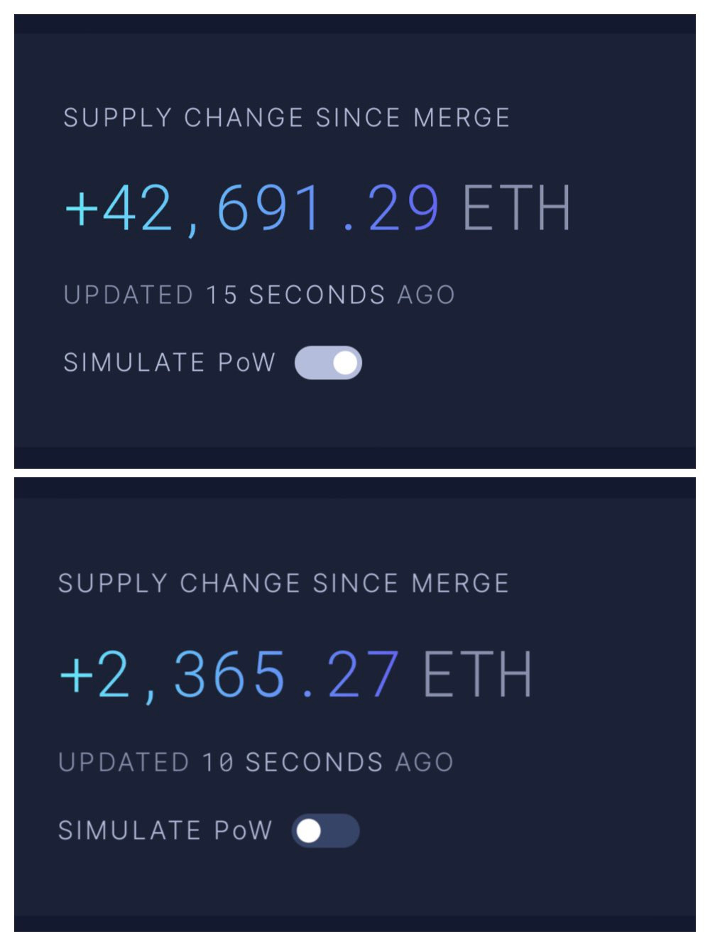Select the plus sign of the top ETH value
710x946 pixels.
80,210
